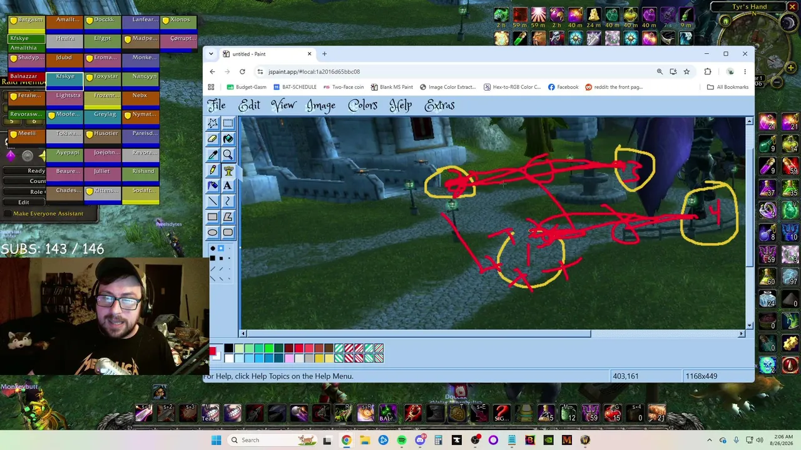This screenshot has width=801, height=450.
Task: Open the Two-Face coin bookmark
Action: tap(344, 87)
